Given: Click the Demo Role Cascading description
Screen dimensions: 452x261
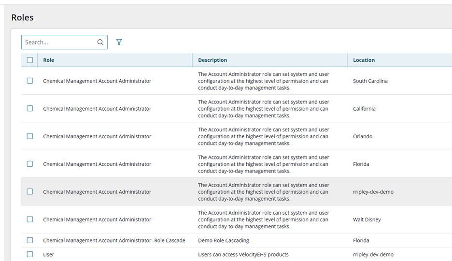Looking at the screenshot, I should [x=224, y=240].
